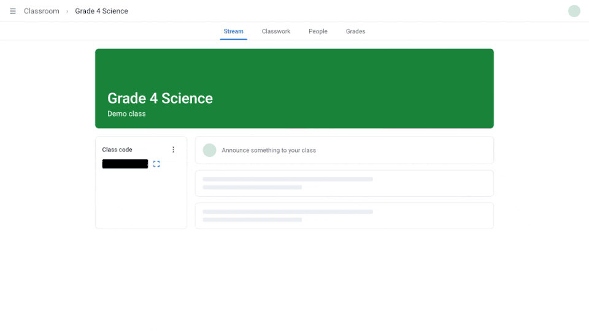Click the account avatar in the header
The image size is (589, 331).
point(574,11)
